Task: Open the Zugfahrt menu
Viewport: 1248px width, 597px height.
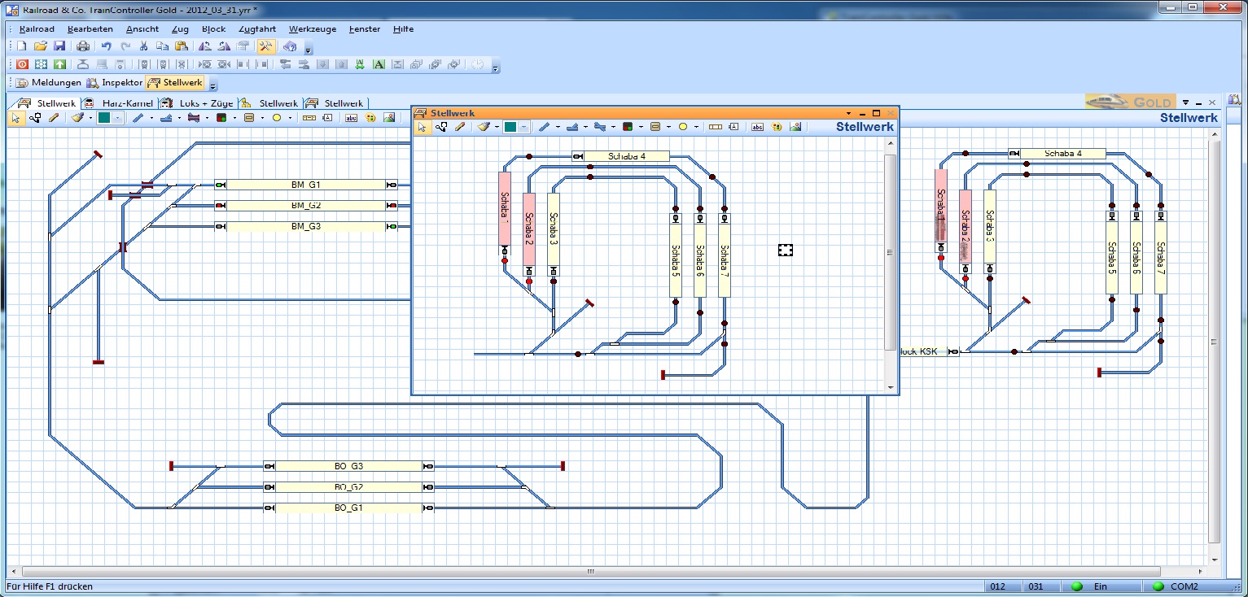Action: click(x=257, y=29)
